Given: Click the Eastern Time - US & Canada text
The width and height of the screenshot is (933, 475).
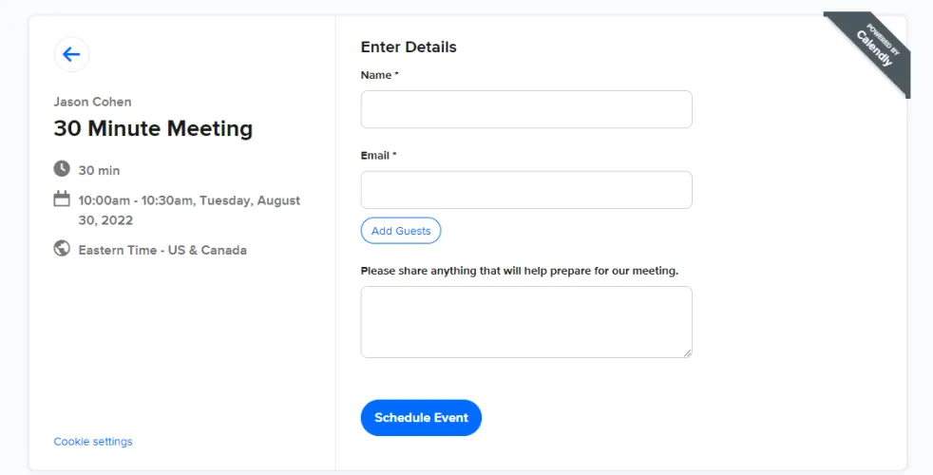Looking at the screenshot, I should click(162, 251).
